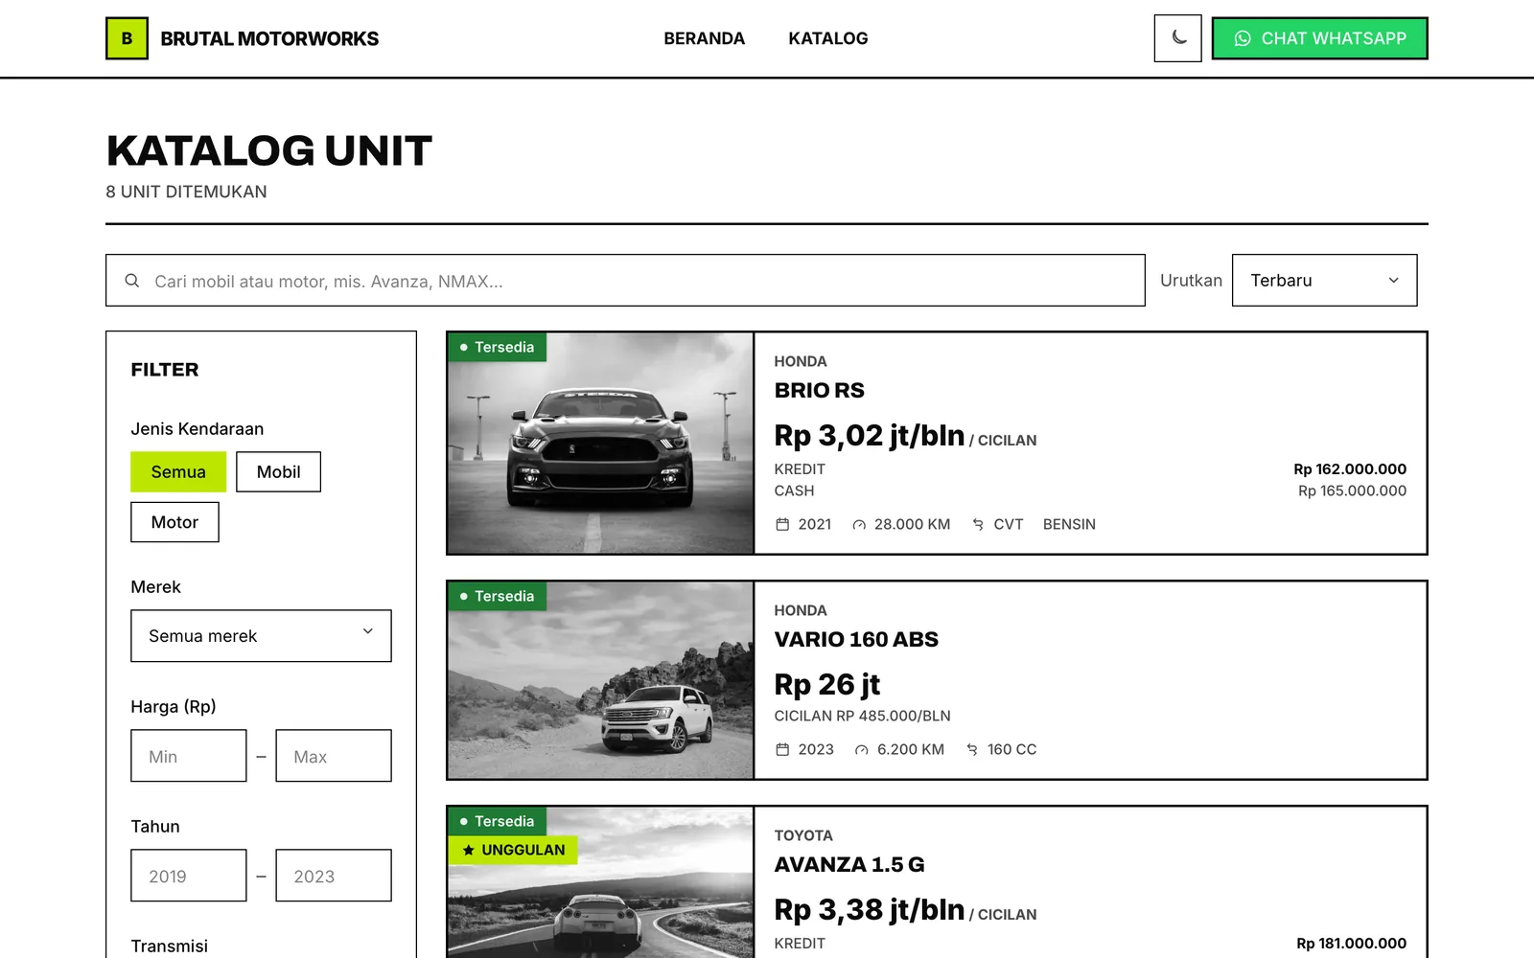1534x958 pixels.
Task: Click the WhatsApp icon in the chat button
Action: (x=1243, y=38)
